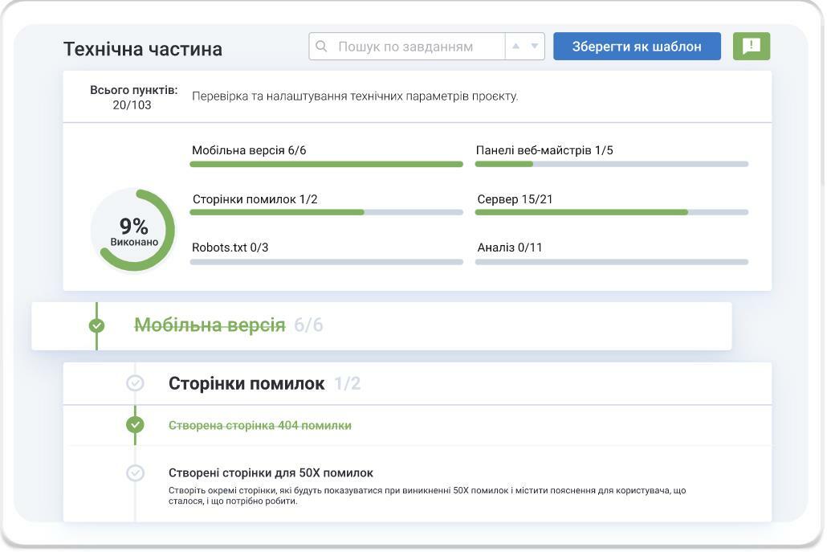Select the Robots.txt 0/3 category
The width and height of the screenshot is (827, 552).
tap(230, 247)
